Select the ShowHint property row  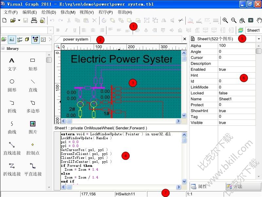click(x=223, y=111)
